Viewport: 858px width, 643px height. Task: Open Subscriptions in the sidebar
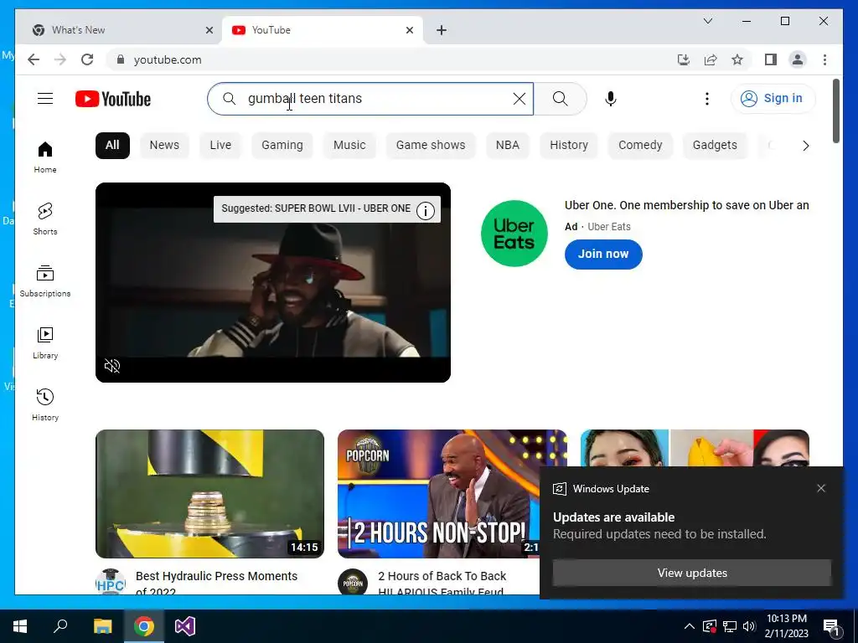tap(45, 281)
